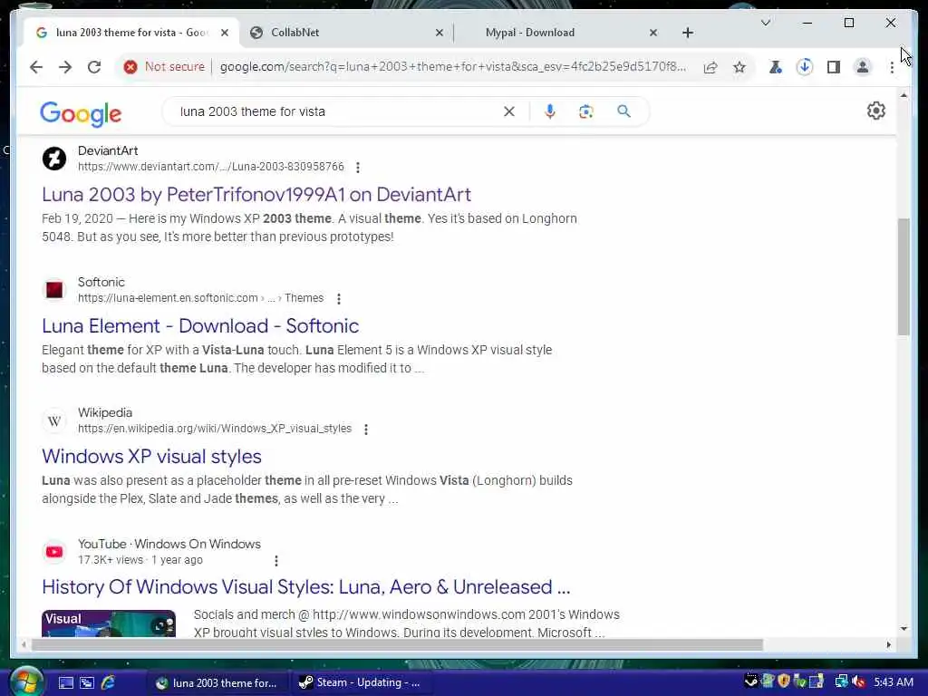This screenshot has width=928, height=696.
Task: Open Steam - Updating taskbar button
Action: pos(360,682)
